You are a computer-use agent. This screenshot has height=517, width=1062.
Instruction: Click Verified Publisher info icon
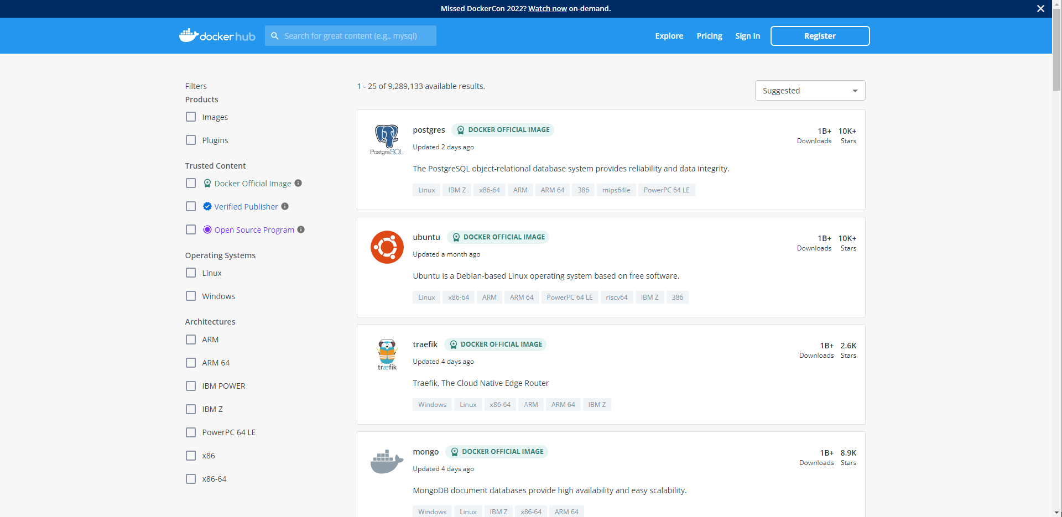(x=285, y=206)
